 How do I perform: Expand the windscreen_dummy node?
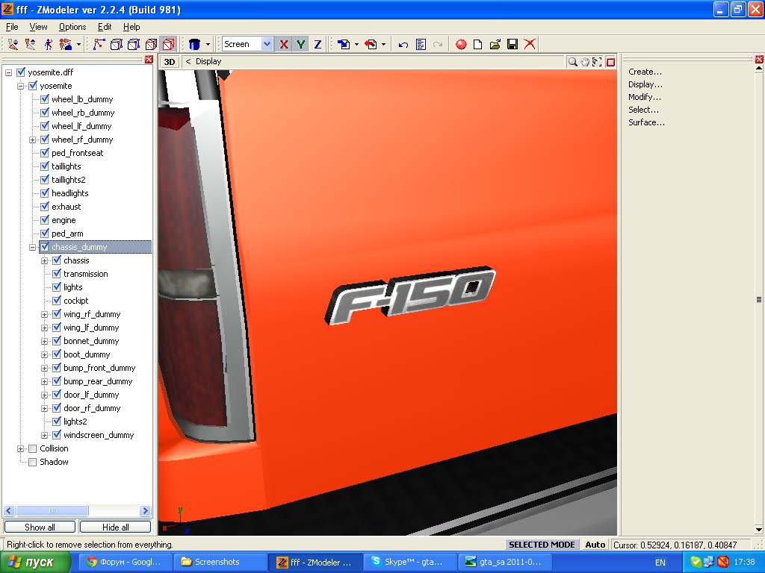coord(44,436)
